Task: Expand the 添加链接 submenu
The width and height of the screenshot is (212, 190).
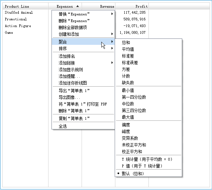Action: (83, 63)
